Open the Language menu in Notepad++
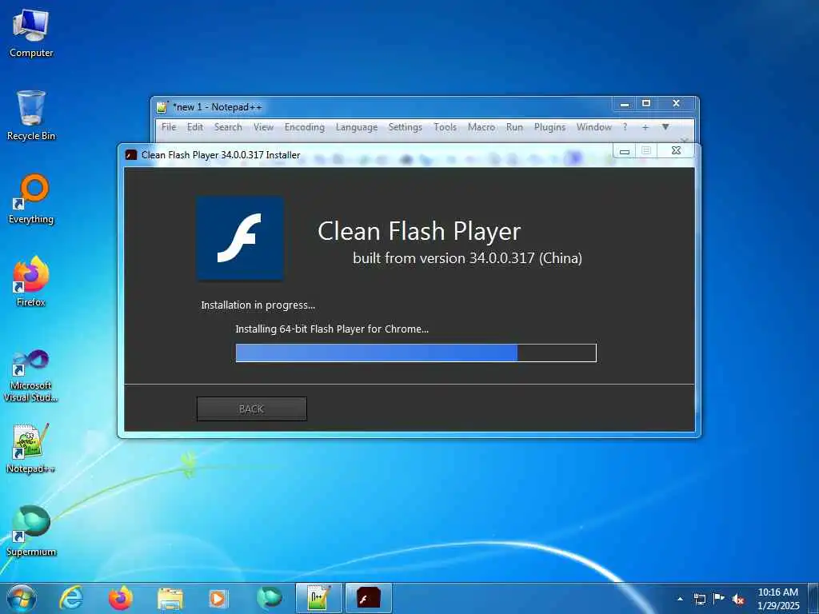Viewport: 819px width, 614px height. coord(357,127)
